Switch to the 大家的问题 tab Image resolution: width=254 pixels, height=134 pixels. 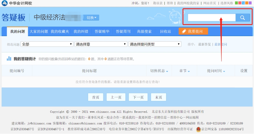(39, 31)
